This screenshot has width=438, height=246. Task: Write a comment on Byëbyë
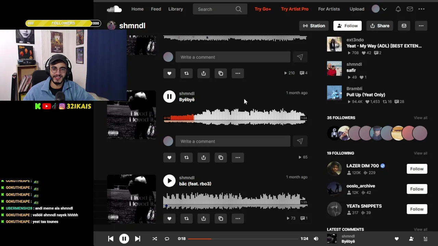pyautogui.click(x=233, y=141)
